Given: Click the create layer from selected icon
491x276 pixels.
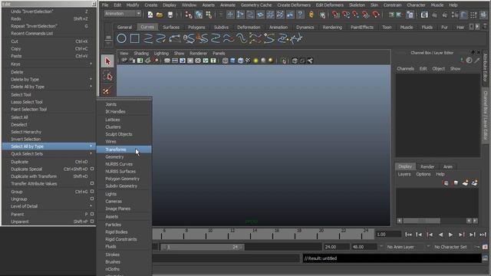Looking at the screenshot, I should (474, 183).
